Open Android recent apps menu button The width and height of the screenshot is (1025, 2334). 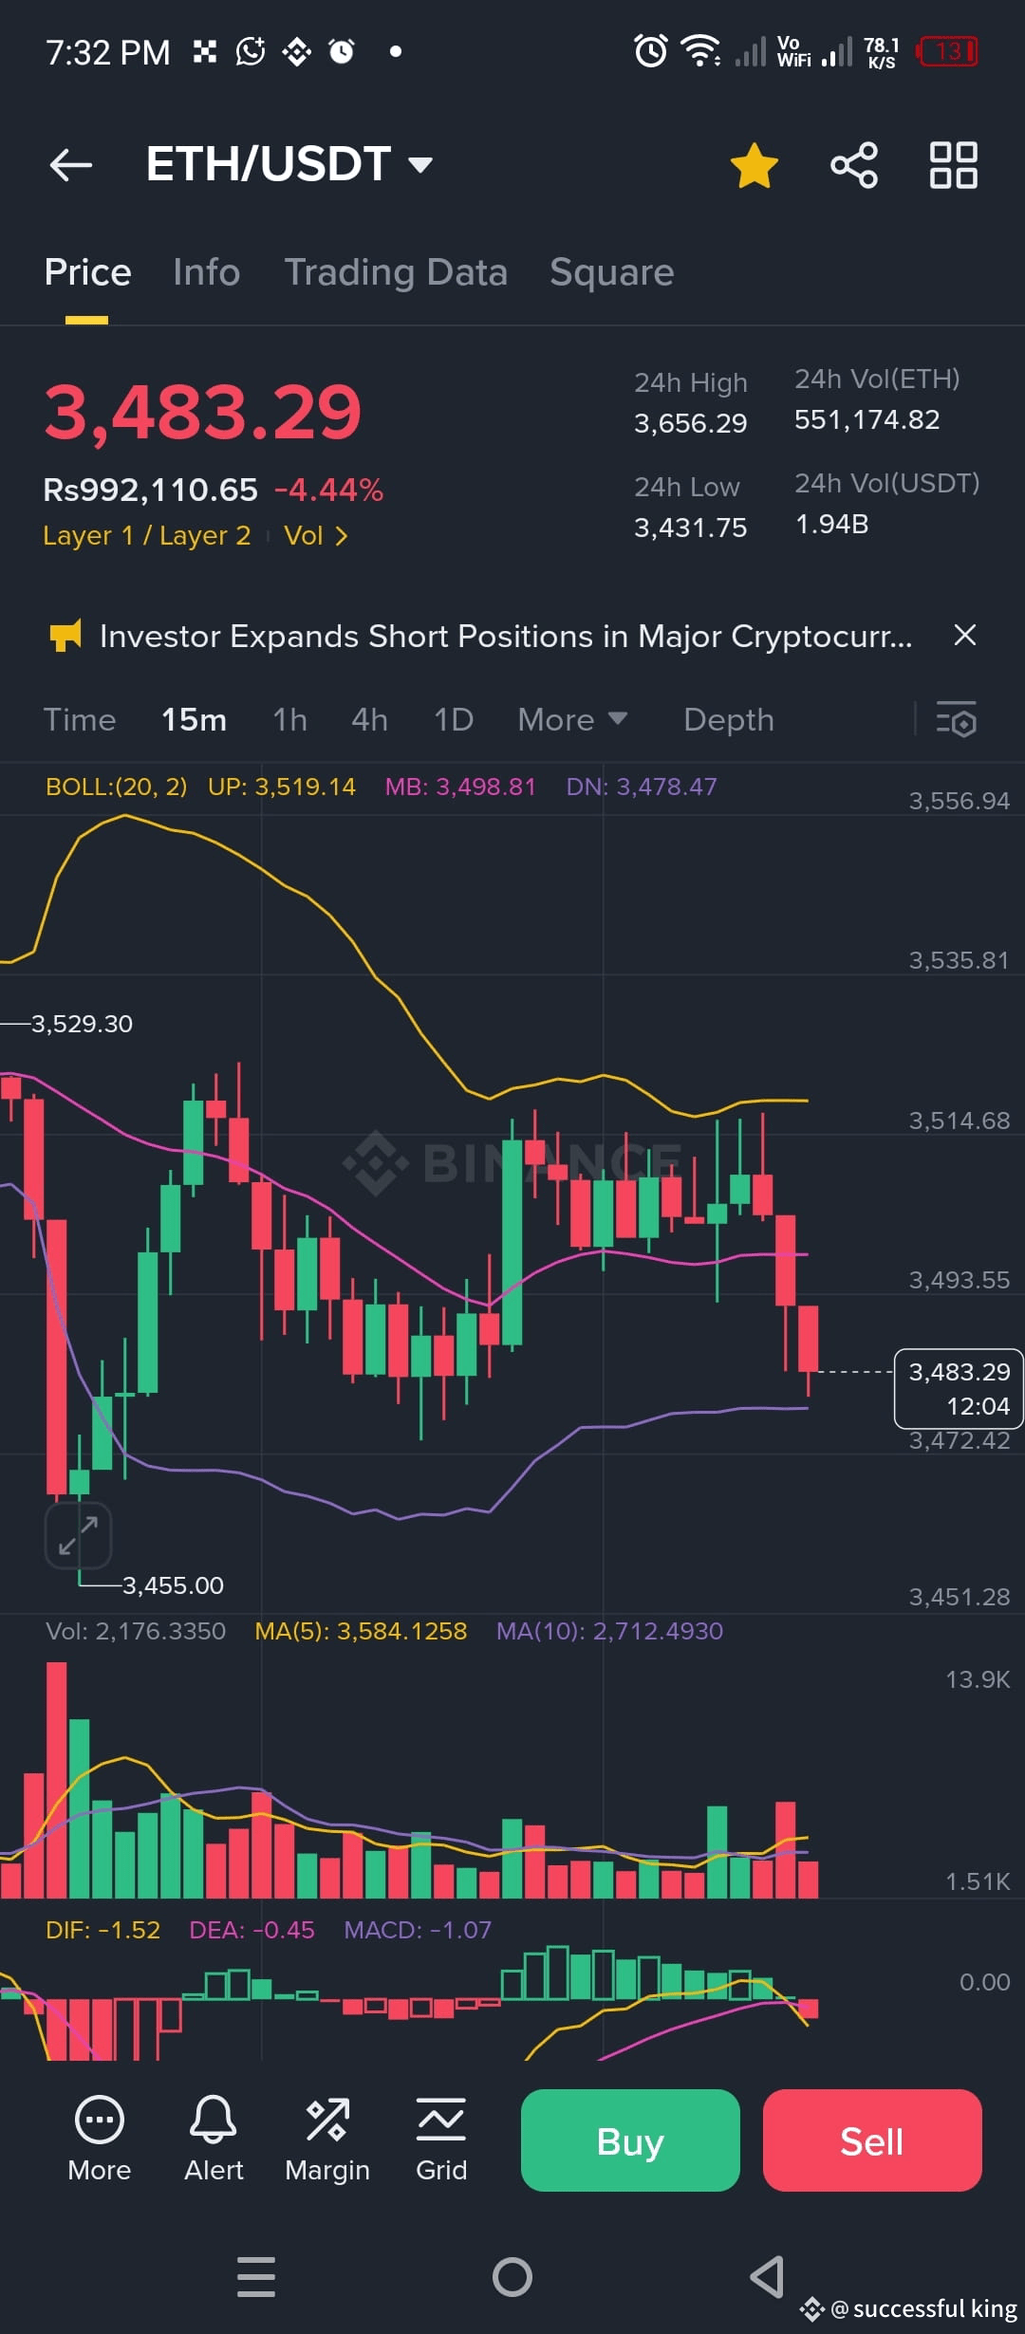(x=256, y=2277)
